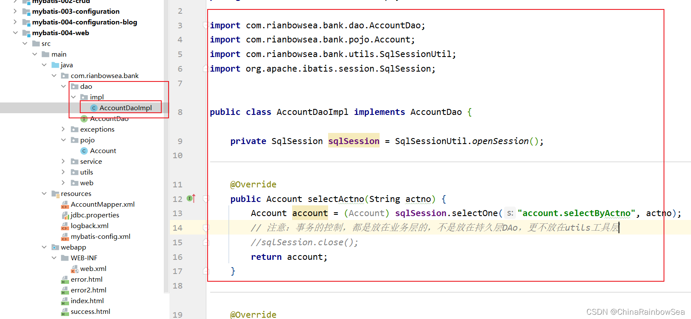Expand the exceptions package
The height and width of the screenshot is (319, 691).
point(63,129)
